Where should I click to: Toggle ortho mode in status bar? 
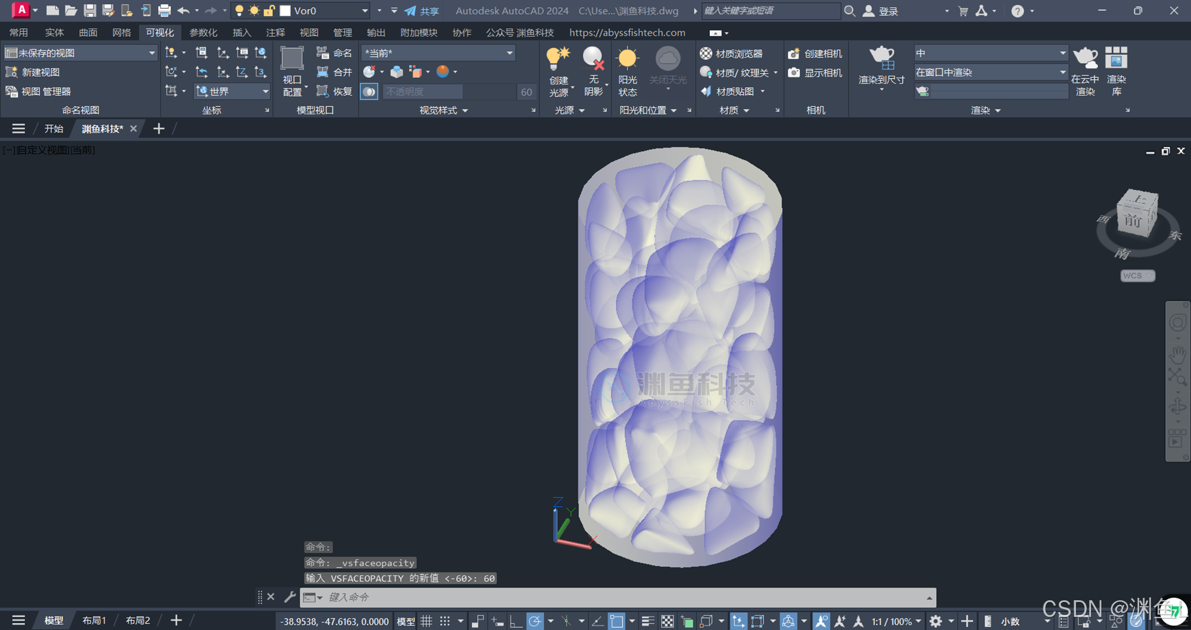click(x=516, y=621)
